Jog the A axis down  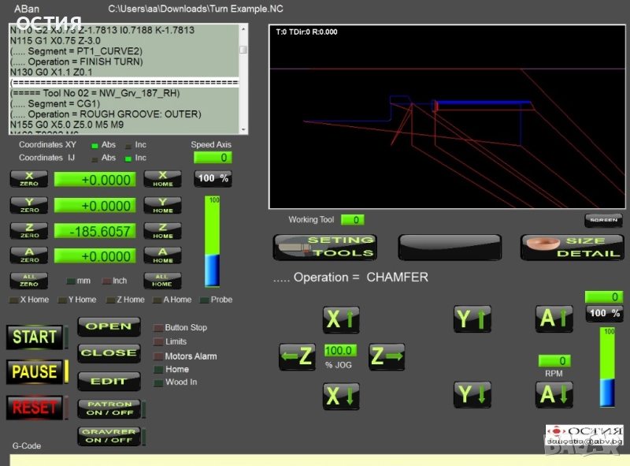[x=554, y=394]
